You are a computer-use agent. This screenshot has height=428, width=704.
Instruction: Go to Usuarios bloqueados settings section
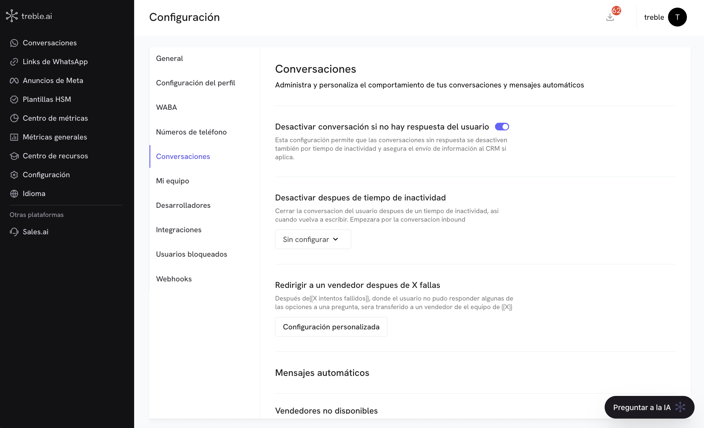tap(191, 254)
